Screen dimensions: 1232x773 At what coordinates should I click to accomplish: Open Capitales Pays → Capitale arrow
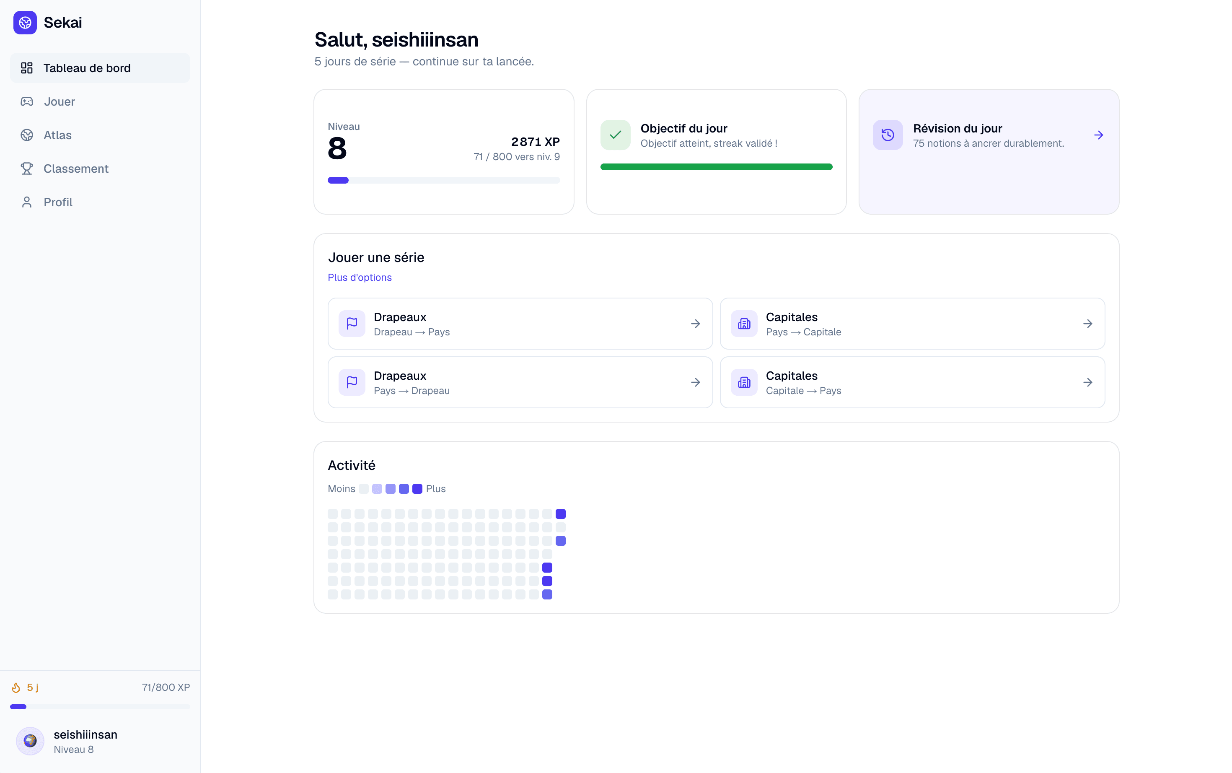(1088, 324)
